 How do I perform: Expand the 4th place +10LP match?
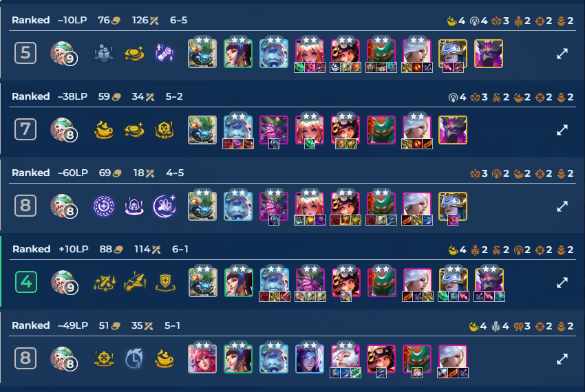click(562, 283)
